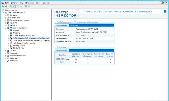
Task: Switch to the Действия tab
Action: coord(74,25)
